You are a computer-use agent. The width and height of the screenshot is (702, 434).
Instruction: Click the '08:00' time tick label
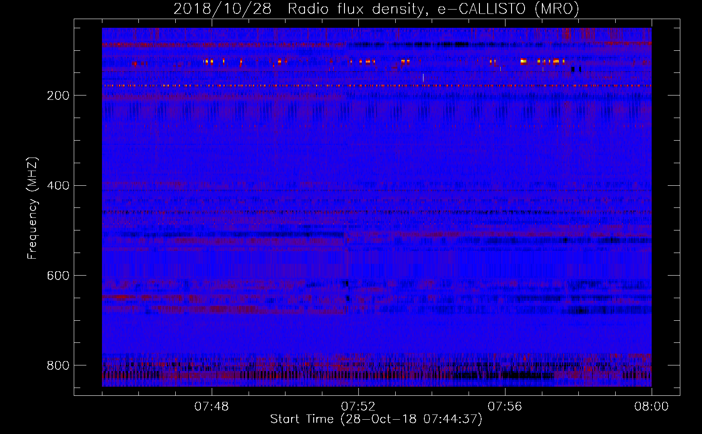coord(652,407)
